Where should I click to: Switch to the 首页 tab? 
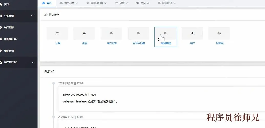[x=47, y=3]
